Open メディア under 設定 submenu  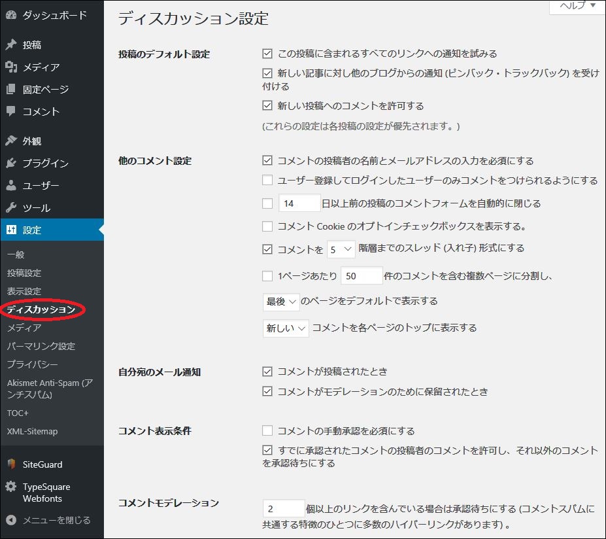(24, 328)
